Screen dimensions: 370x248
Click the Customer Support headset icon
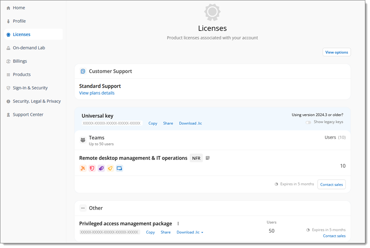point(83,71)
